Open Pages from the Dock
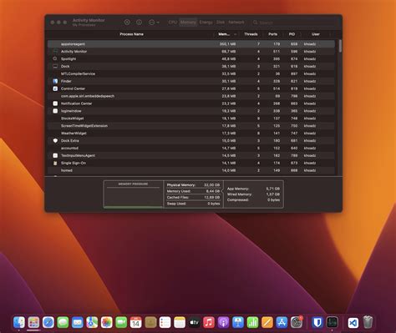The width and height of the screenshot is (396, 333). point(267,322)
